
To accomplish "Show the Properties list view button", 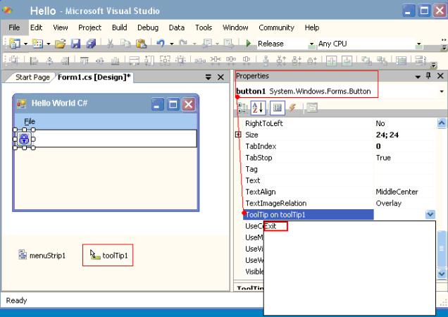I will tap(277, 108).
